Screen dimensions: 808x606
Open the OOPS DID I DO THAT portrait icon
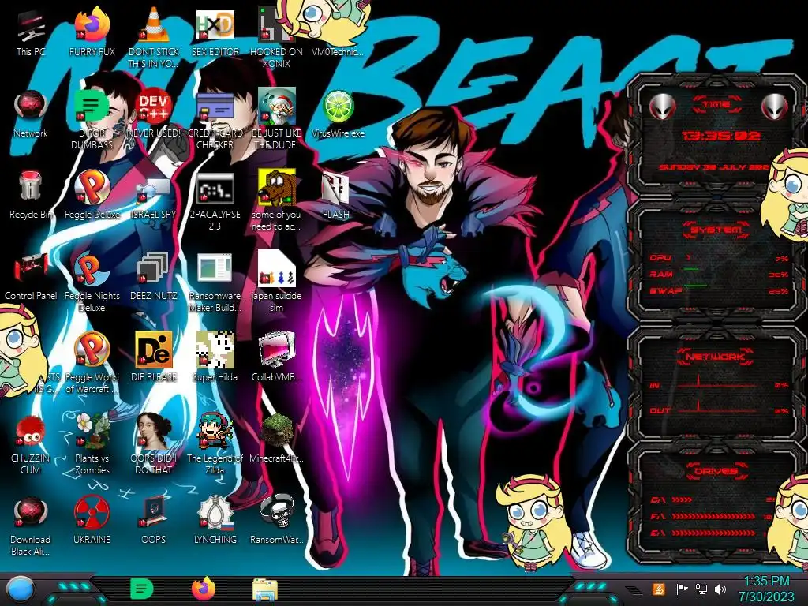(x=154, y=444)
